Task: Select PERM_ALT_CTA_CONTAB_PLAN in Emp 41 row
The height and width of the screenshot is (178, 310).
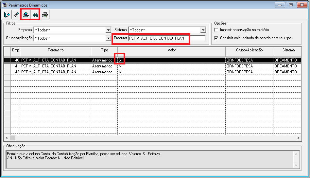Action: point(56,66)
